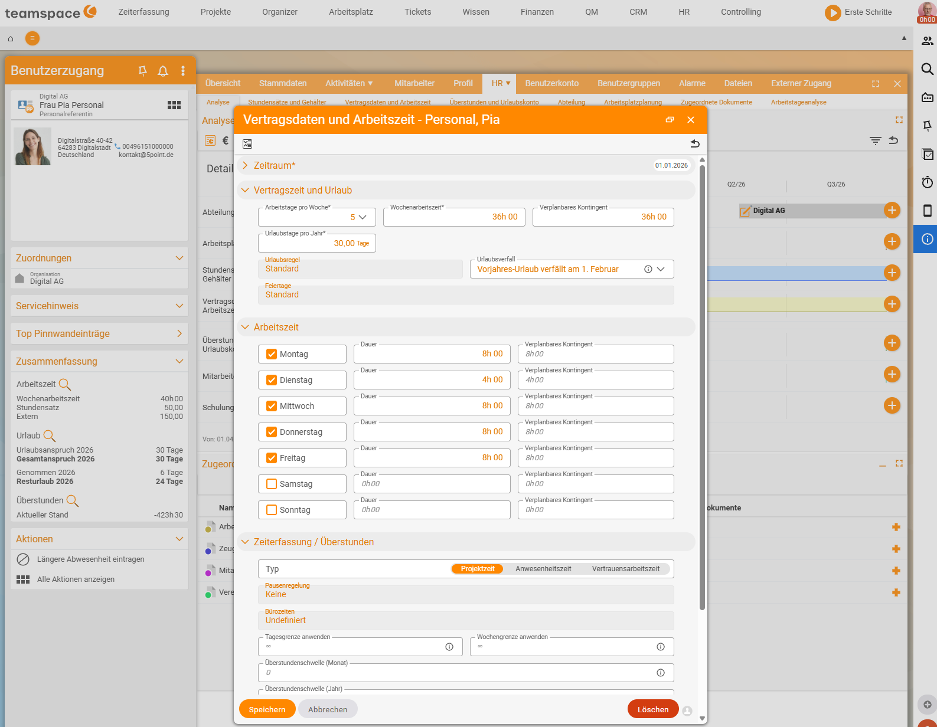
Task: Open Controlling in the main menu
Action: tap(741, 12)
